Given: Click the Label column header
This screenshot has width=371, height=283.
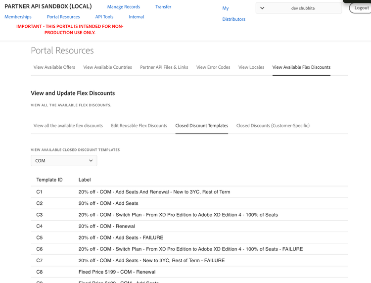Looking at the screenshot, I should point(85,180).
